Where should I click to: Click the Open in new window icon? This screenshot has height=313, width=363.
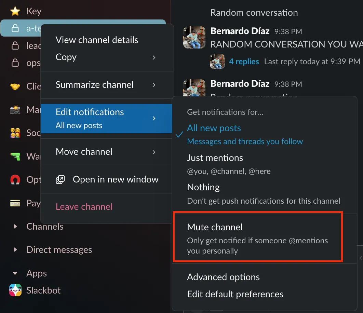click(x=60, y=179)
